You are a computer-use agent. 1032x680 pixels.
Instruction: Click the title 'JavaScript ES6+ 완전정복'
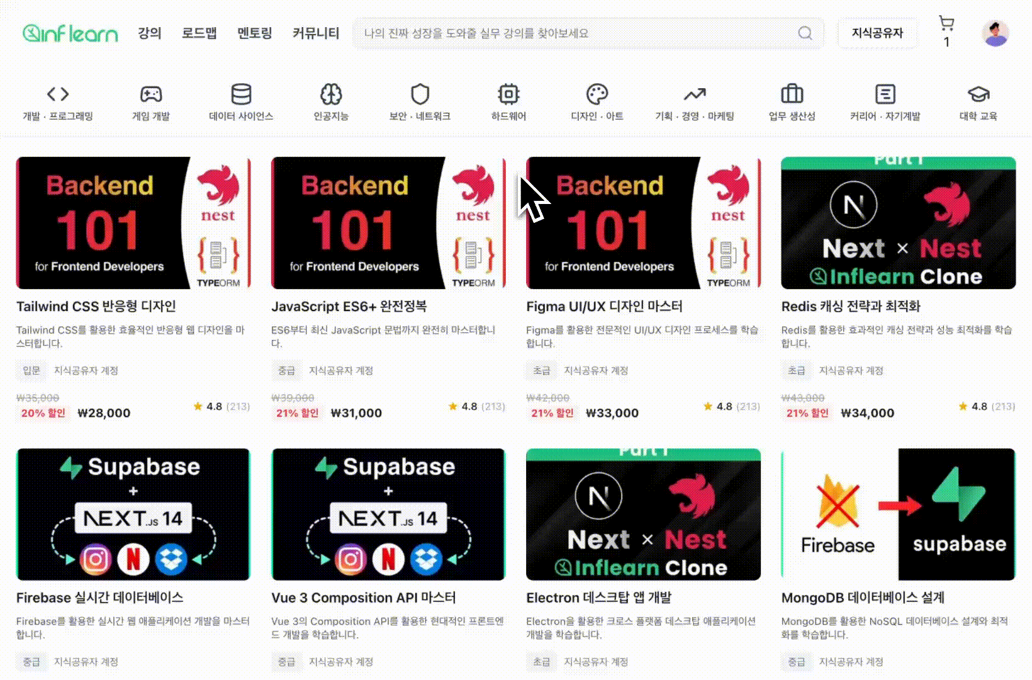click(349, 307)
